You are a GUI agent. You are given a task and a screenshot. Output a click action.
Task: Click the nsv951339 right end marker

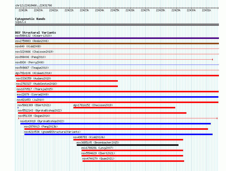(x=217, y=118)
